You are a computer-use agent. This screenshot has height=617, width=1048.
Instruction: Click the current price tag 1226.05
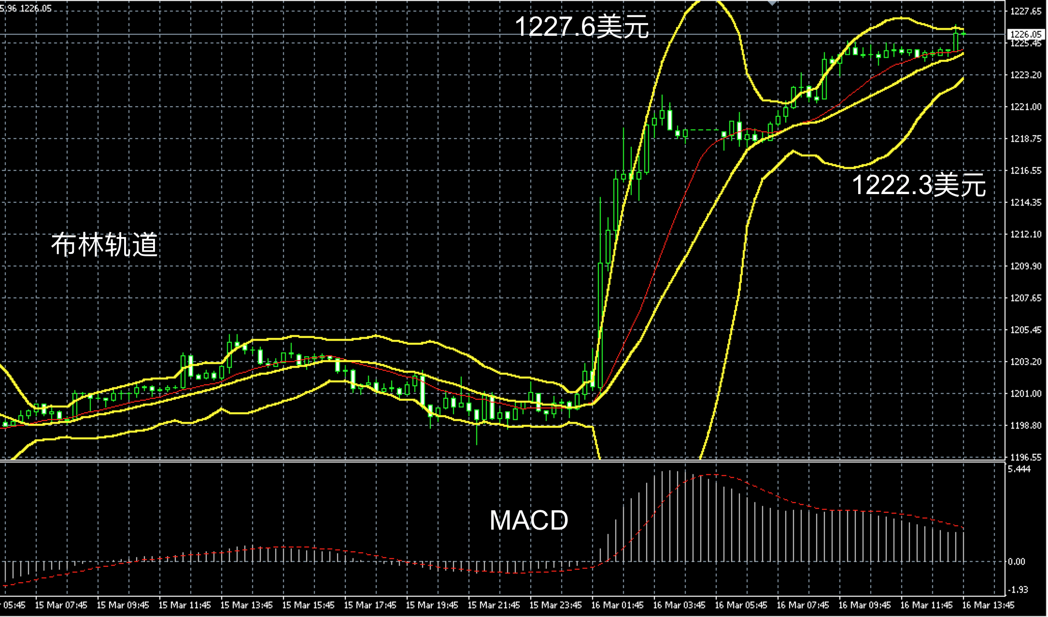[x=1025, y=34]
